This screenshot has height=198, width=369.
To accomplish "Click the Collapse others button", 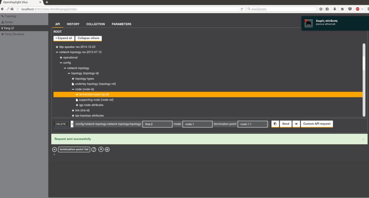I will [89, 38].
